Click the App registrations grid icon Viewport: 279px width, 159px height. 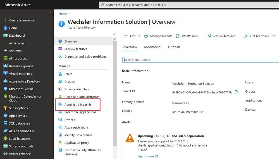[60, 127]
